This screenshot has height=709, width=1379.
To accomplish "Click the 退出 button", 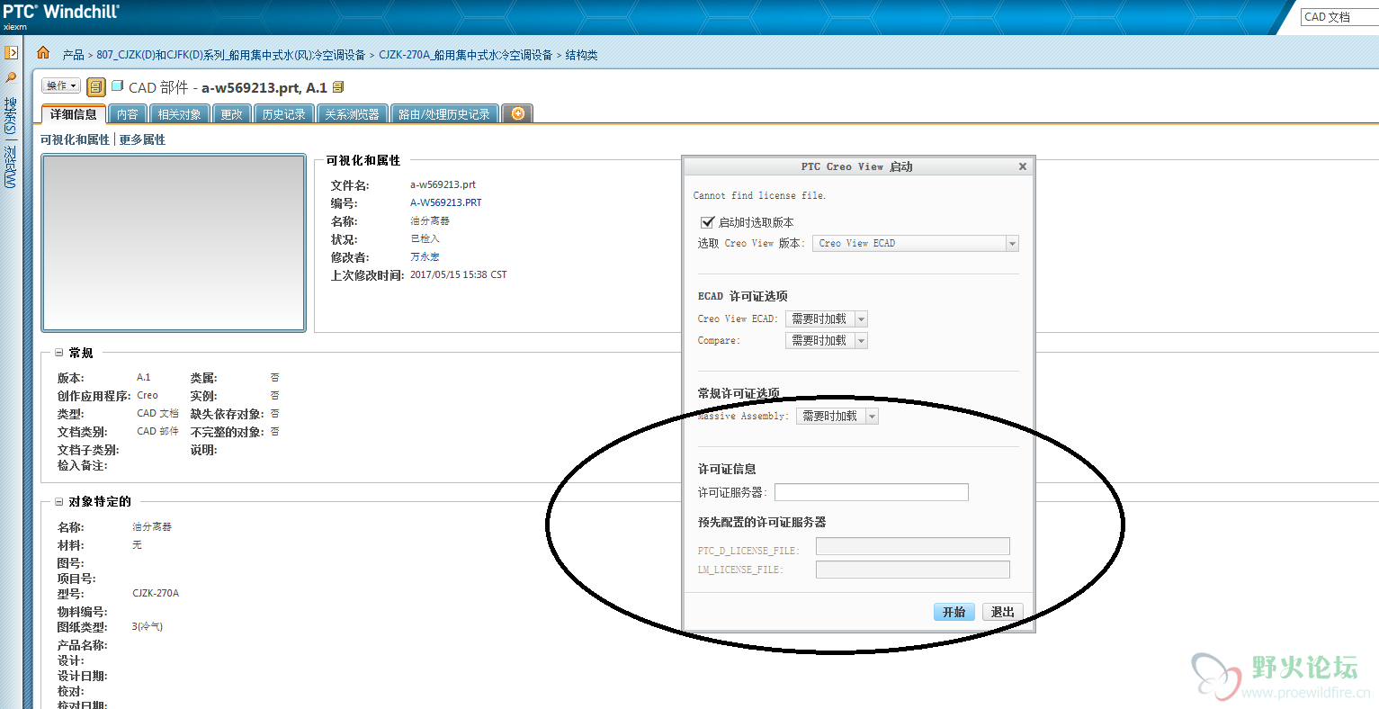I will 1003,612.
